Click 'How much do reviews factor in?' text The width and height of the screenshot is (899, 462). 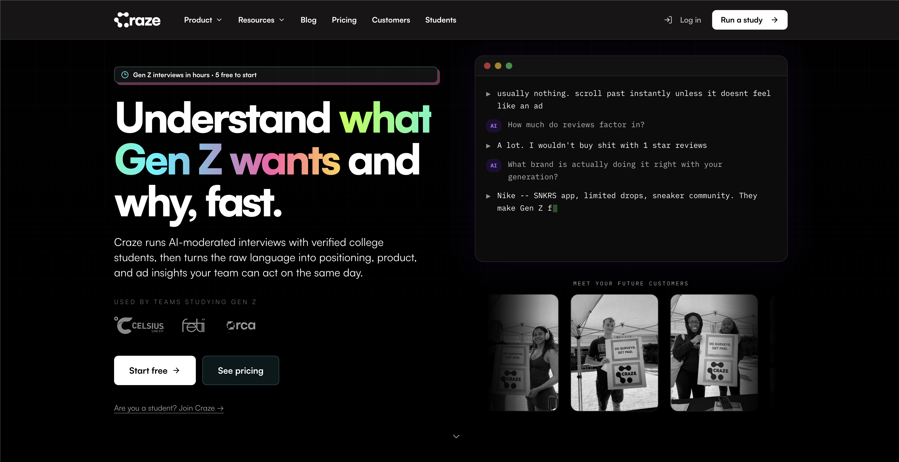point(576,125)
